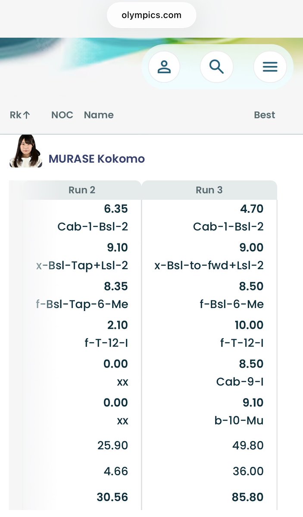This screenshot has height=517, width=303.
Task: Click the Name column header
Action: [99, 115]
